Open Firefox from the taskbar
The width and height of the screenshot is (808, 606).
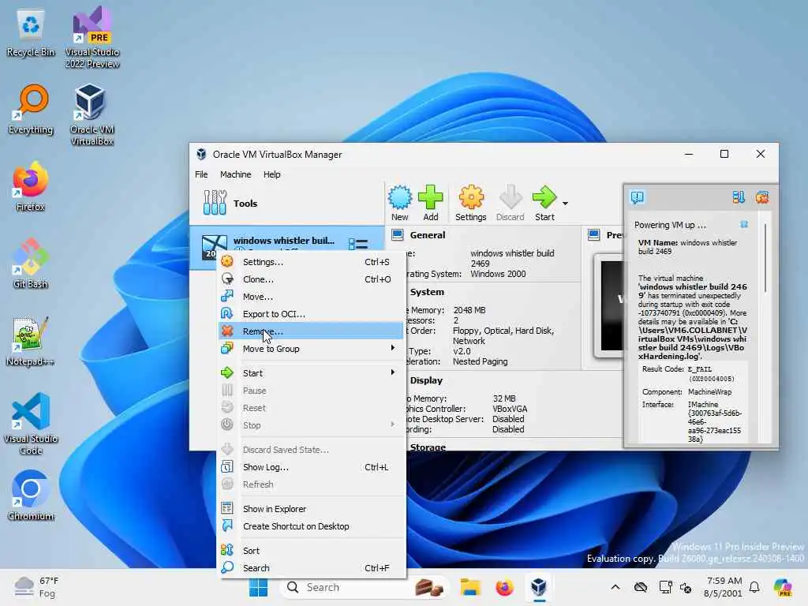(x=504, y=587)
